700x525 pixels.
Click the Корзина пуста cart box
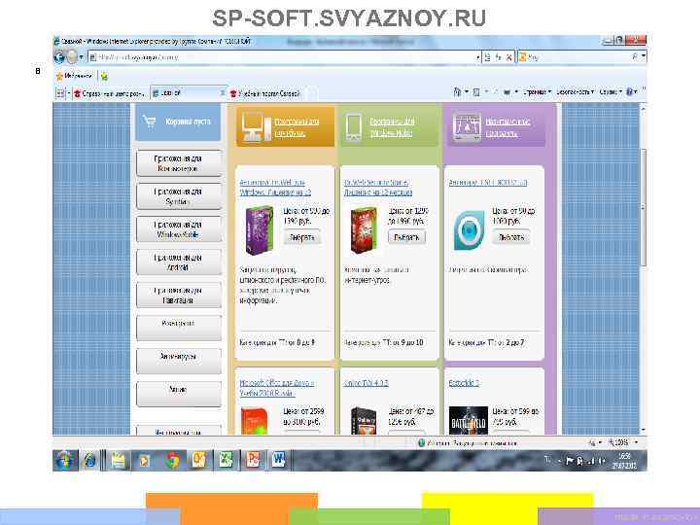click(x=178, y=122)
